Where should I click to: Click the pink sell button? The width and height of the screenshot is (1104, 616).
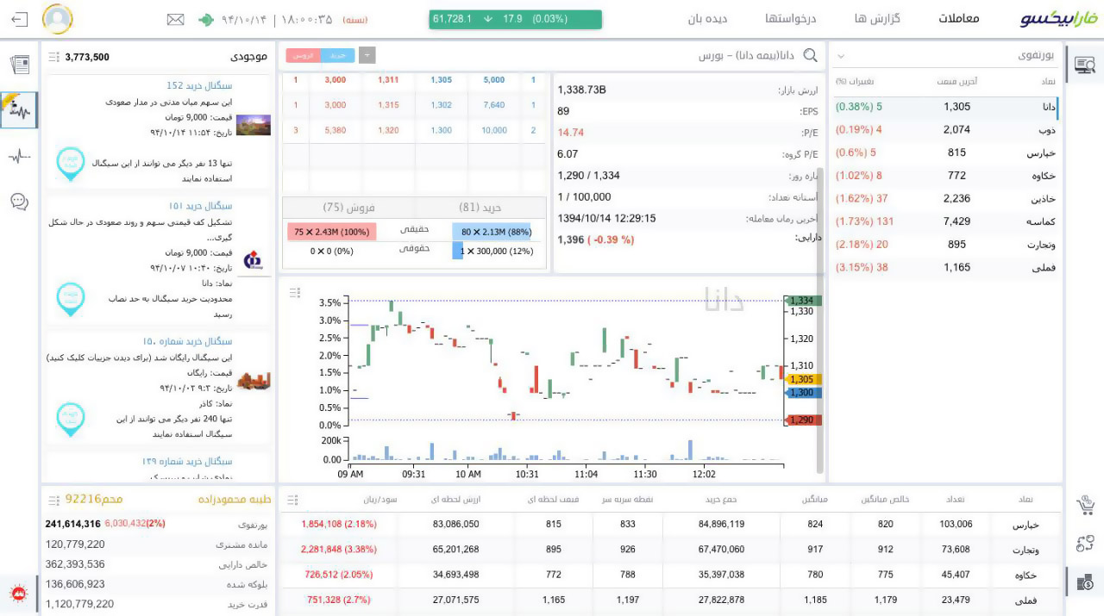(x=303, y=55)
